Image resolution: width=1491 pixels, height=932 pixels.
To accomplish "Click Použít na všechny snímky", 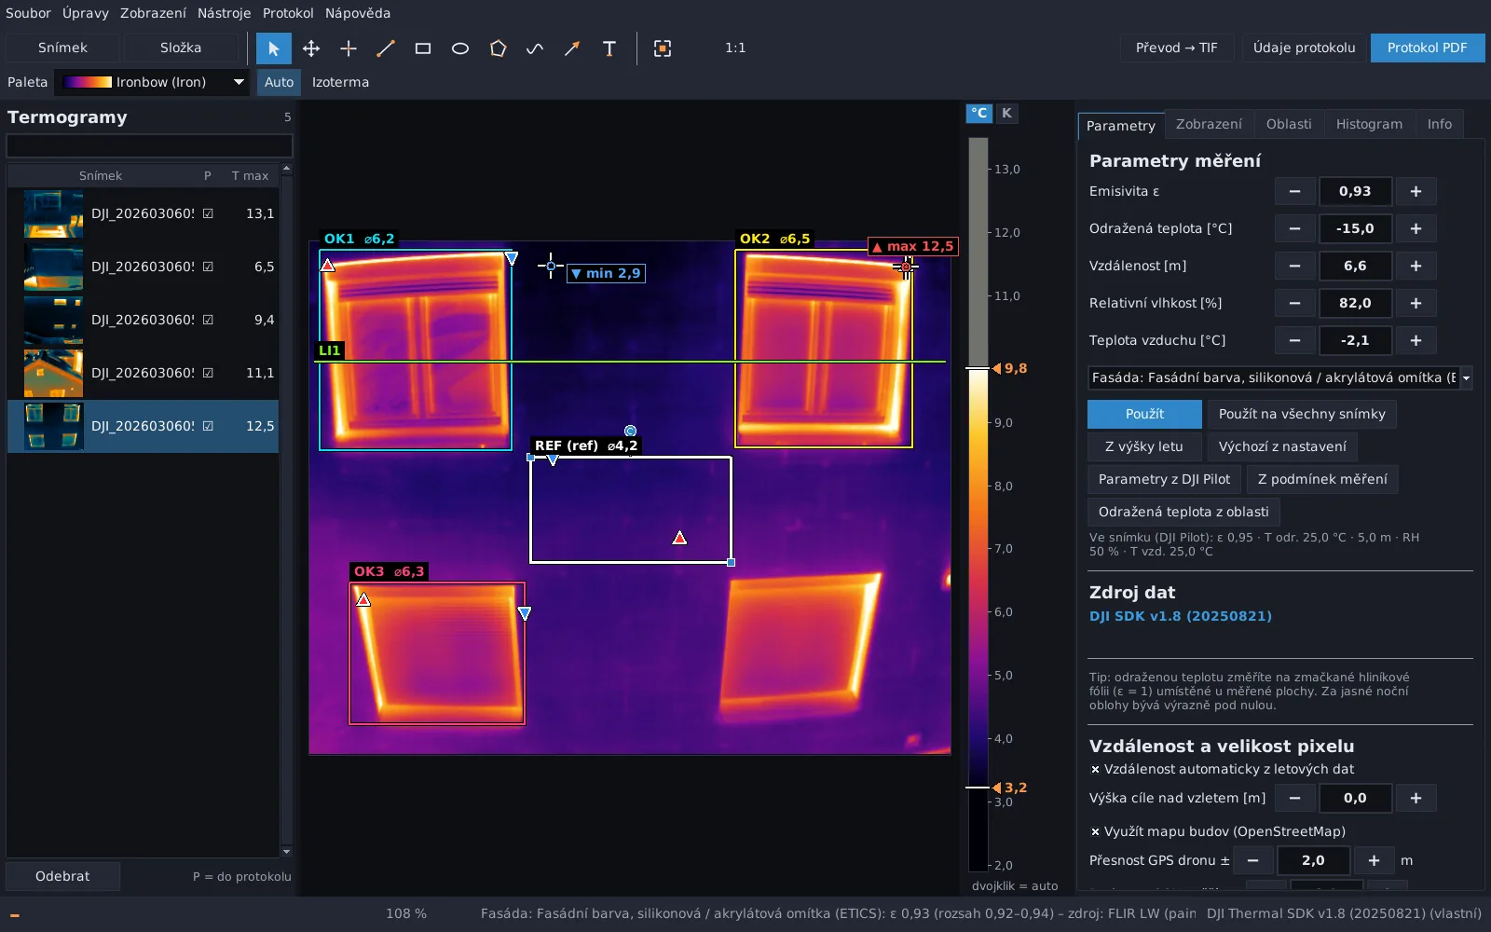I will pos(1302,414).
